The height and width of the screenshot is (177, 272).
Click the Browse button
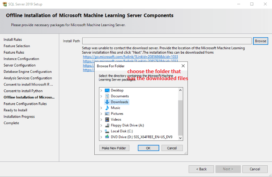click(260, 41)
